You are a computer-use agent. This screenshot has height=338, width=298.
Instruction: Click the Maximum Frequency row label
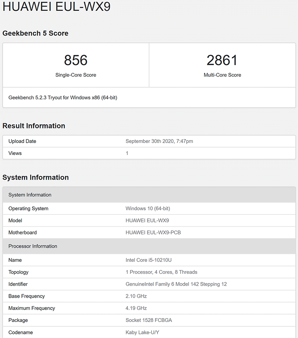coord(32,308)
